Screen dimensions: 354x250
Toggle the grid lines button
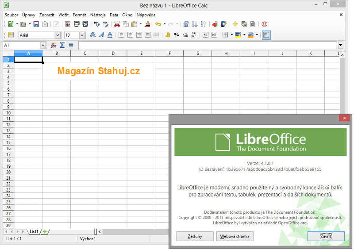click(266, 35)
